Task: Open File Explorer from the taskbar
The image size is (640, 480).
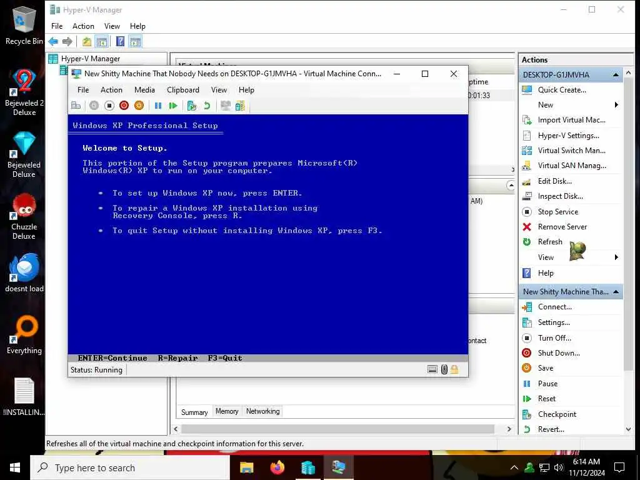Action: [246, 467]
